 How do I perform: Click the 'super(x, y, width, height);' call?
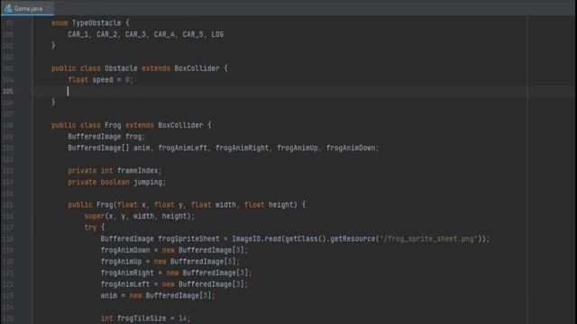tap(139, 216)
